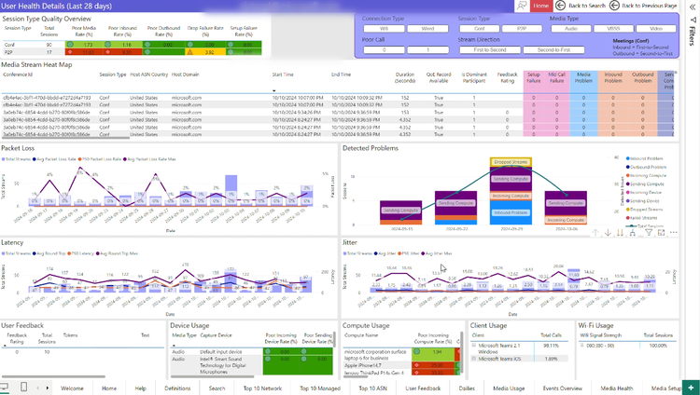Open focus mode on Detected Problems chart

662,233
